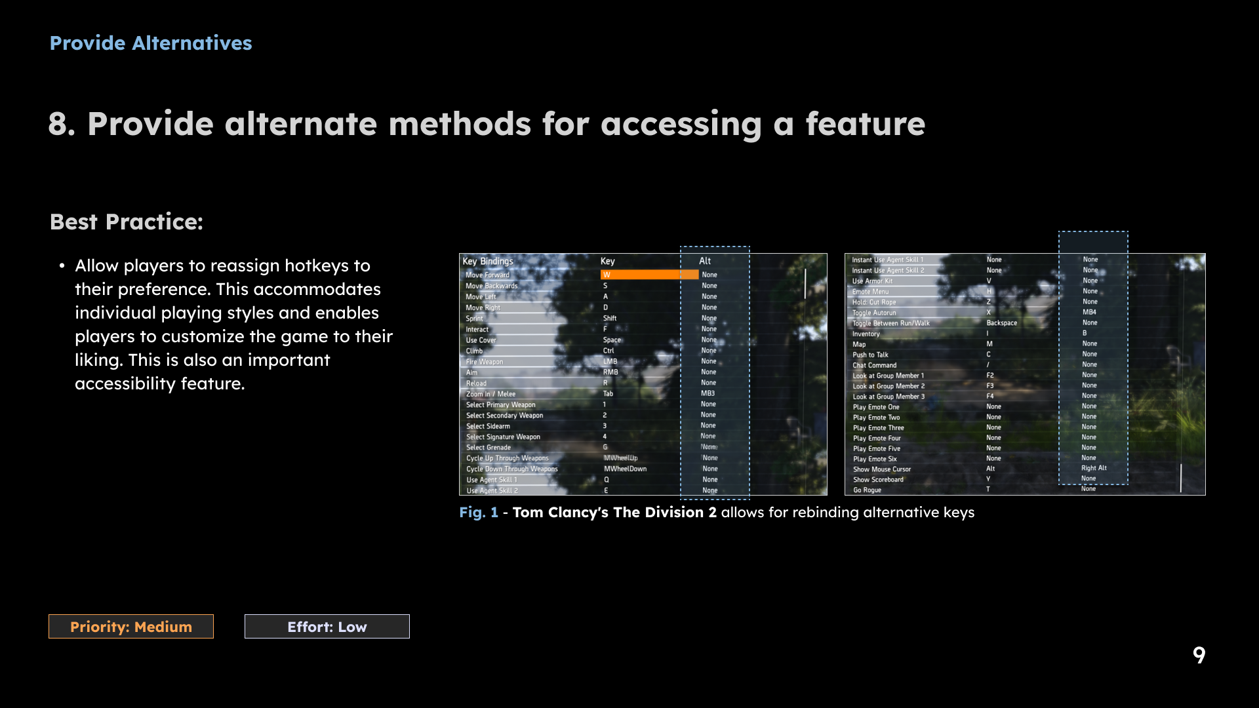The image size is (1259, 708).
Task: Click the Reload row label
Action: 476,383
